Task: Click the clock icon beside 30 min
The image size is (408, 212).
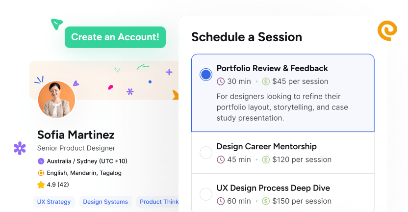Action: point(221,81)
